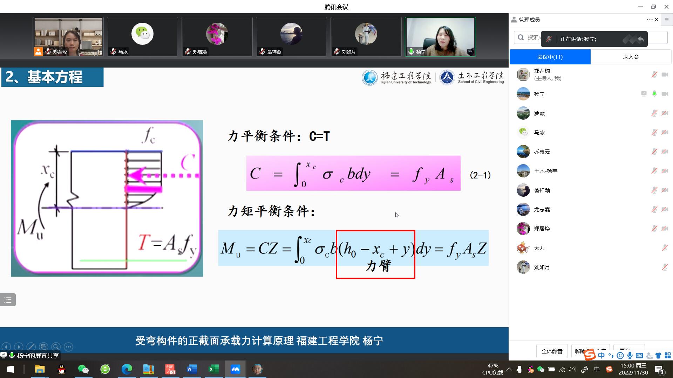The image size is (673, 378).
Task: Click 郑莲琼 video thumbnail at top
Action: (68, 36)
